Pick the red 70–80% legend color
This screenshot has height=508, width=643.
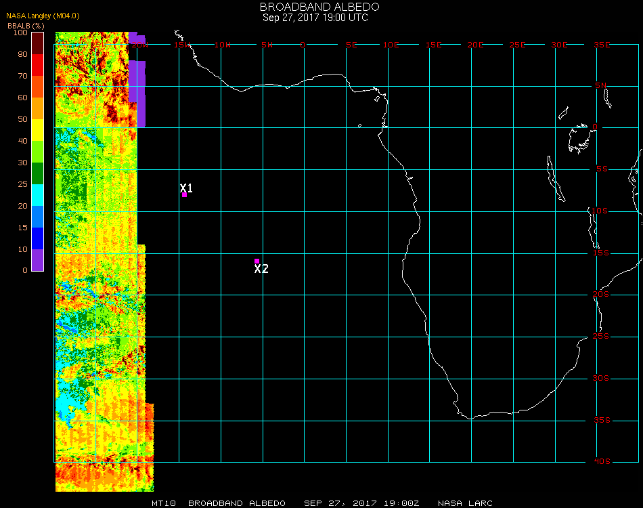point(38,65)
